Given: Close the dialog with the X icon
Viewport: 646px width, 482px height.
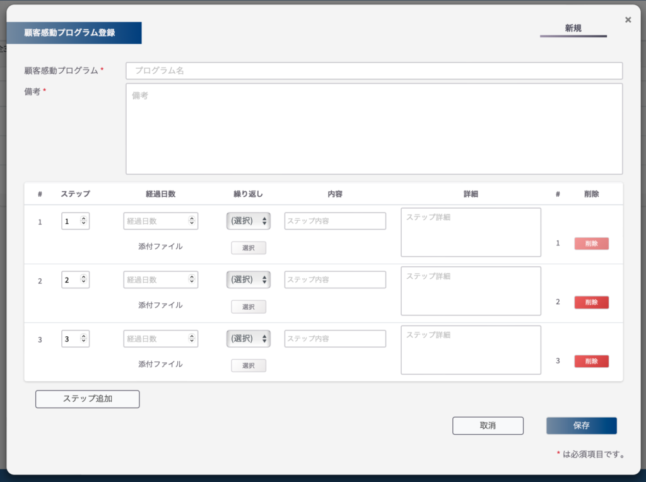Looking at the screenshot, I should pyautogui.click(x=628, y=20).
